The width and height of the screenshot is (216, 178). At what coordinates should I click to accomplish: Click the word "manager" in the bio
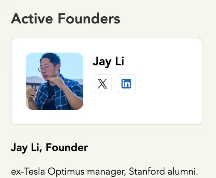pos(103,171)
